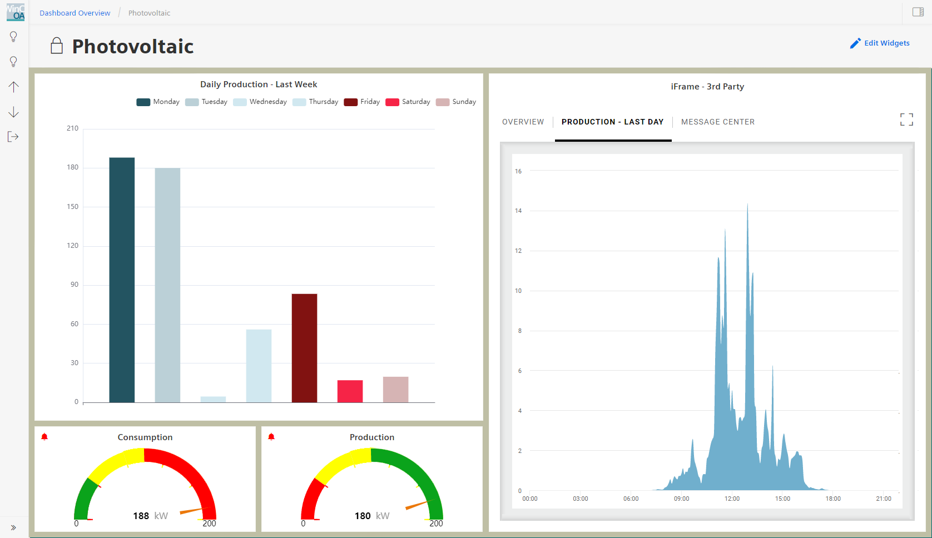Toggle Saturday legend entry visibility
The width and height of the screenshot is (932, 538).
[408, 102]
